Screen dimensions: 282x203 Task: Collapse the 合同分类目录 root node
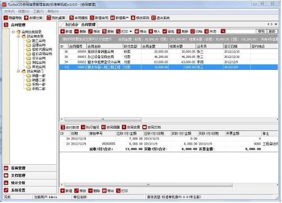[x=13, y=32]
